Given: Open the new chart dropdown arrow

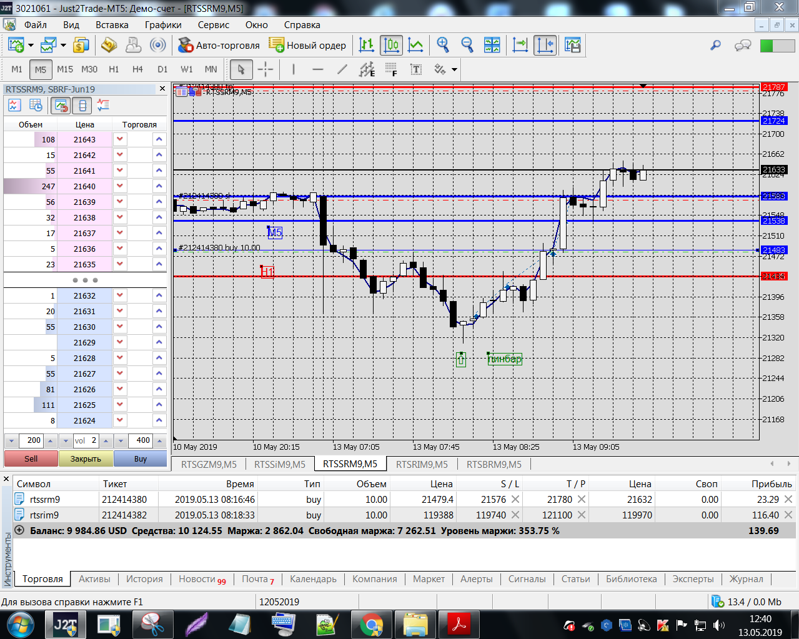Looking at the screenshot, I should [x=31, y=45].
